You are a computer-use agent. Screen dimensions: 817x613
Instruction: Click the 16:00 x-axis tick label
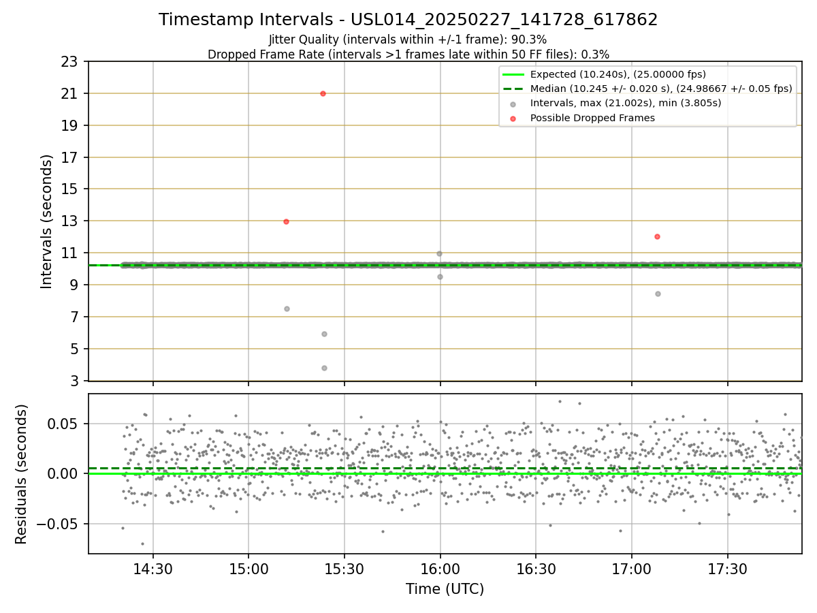click(x=440, y=568)
